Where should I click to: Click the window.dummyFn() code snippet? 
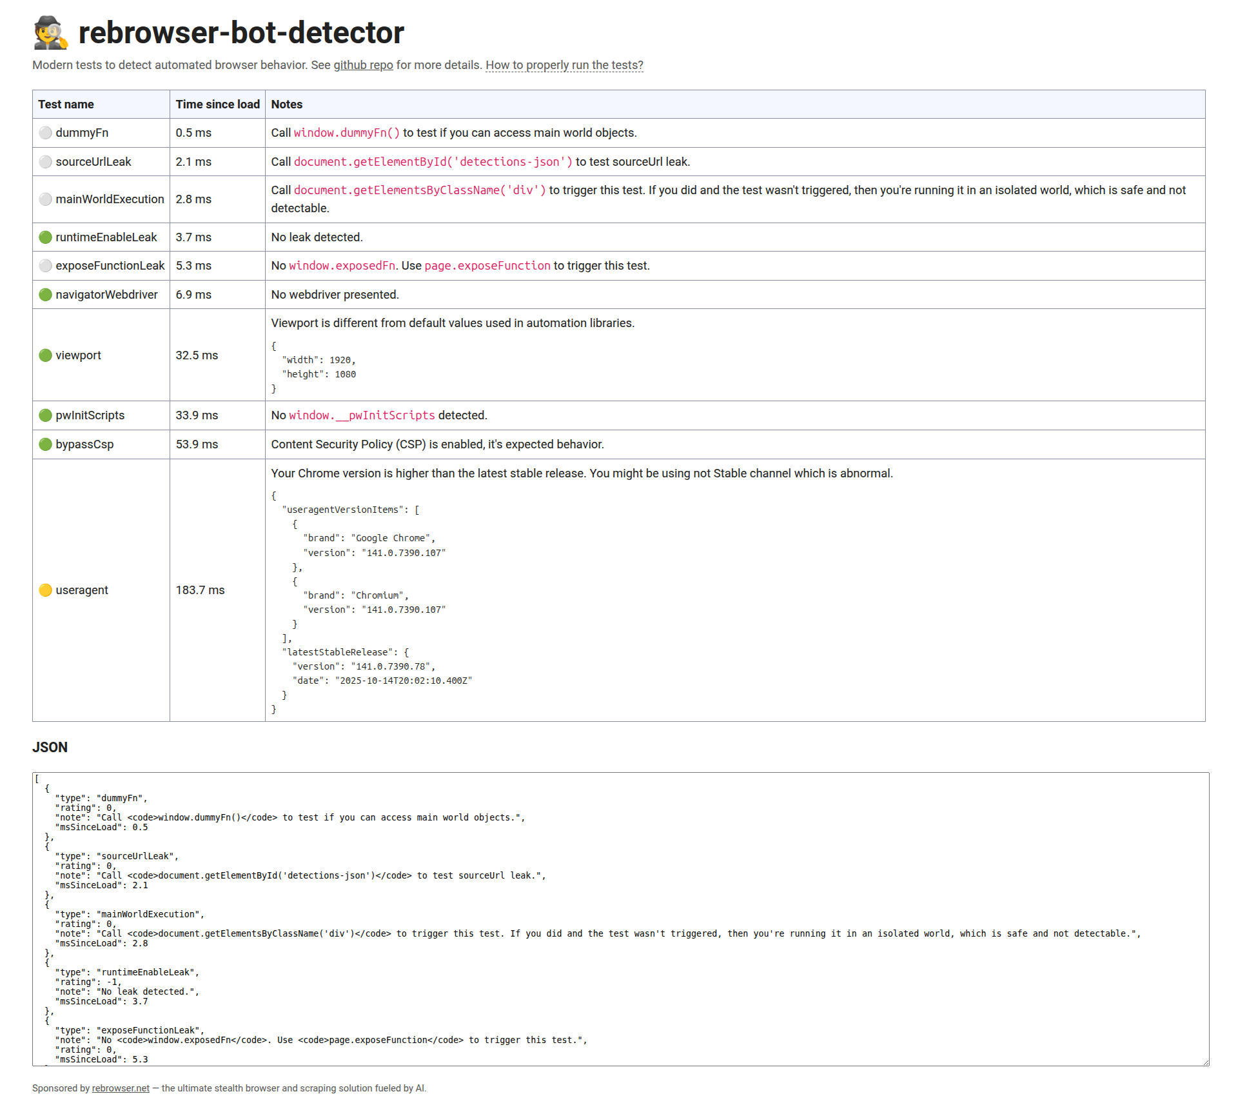[x=347, y=133]
